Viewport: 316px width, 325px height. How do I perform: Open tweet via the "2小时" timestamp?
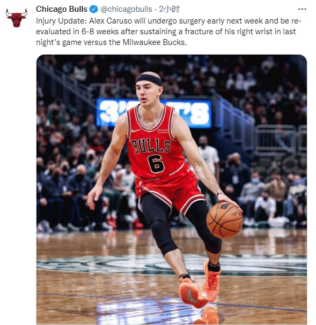(x=169, y=9)
